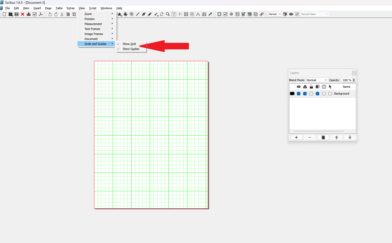
Task: Select the Bezier Curve pen tool
Action: (x=143, y=14)
